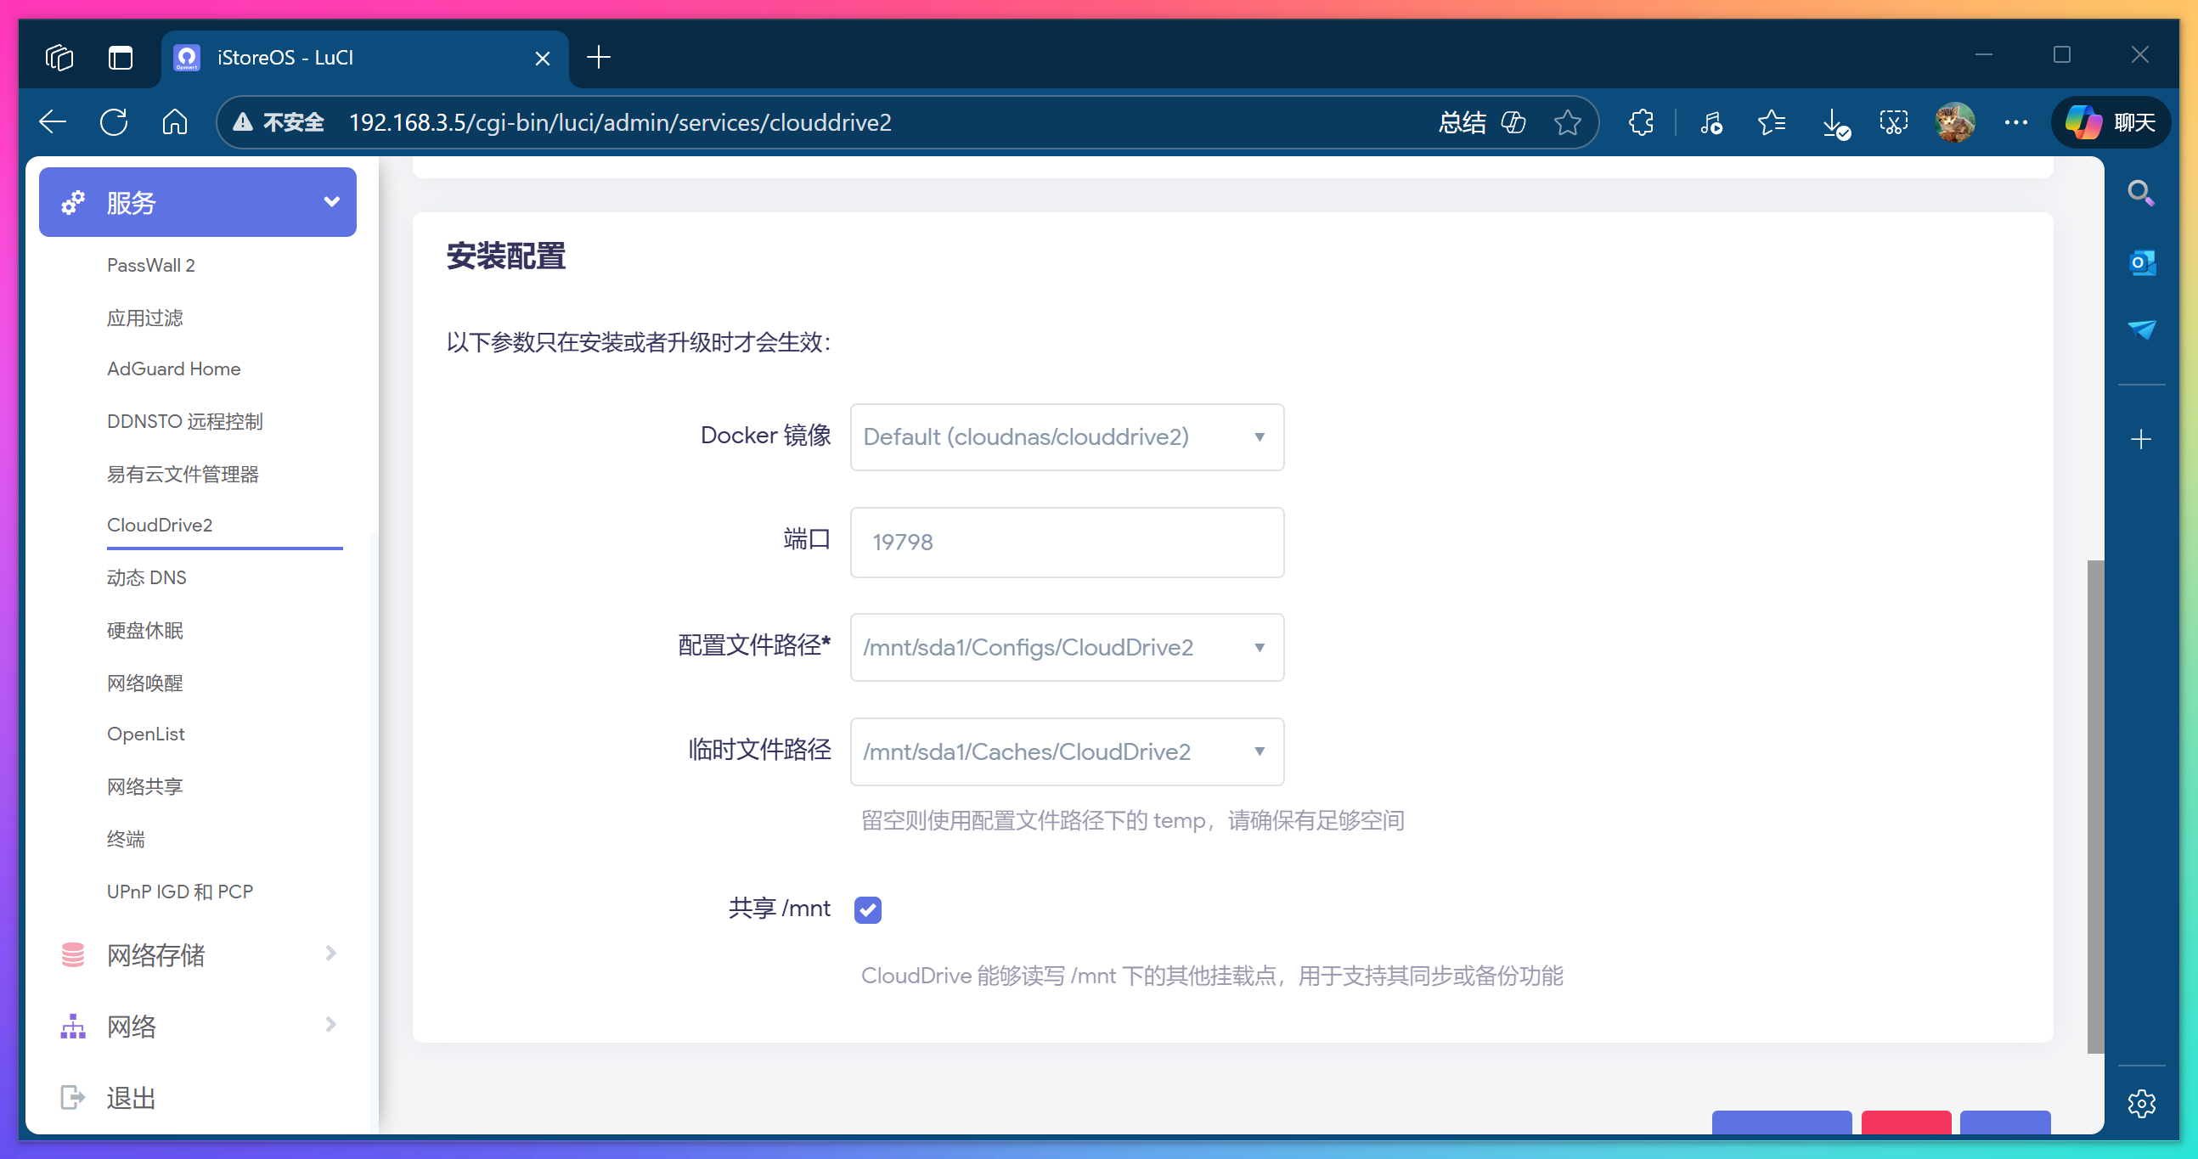Open the 服务 gear icon in sidebar
Image resolution: width=2198 pixels, height=1159 pixels.
click(72, 202)
